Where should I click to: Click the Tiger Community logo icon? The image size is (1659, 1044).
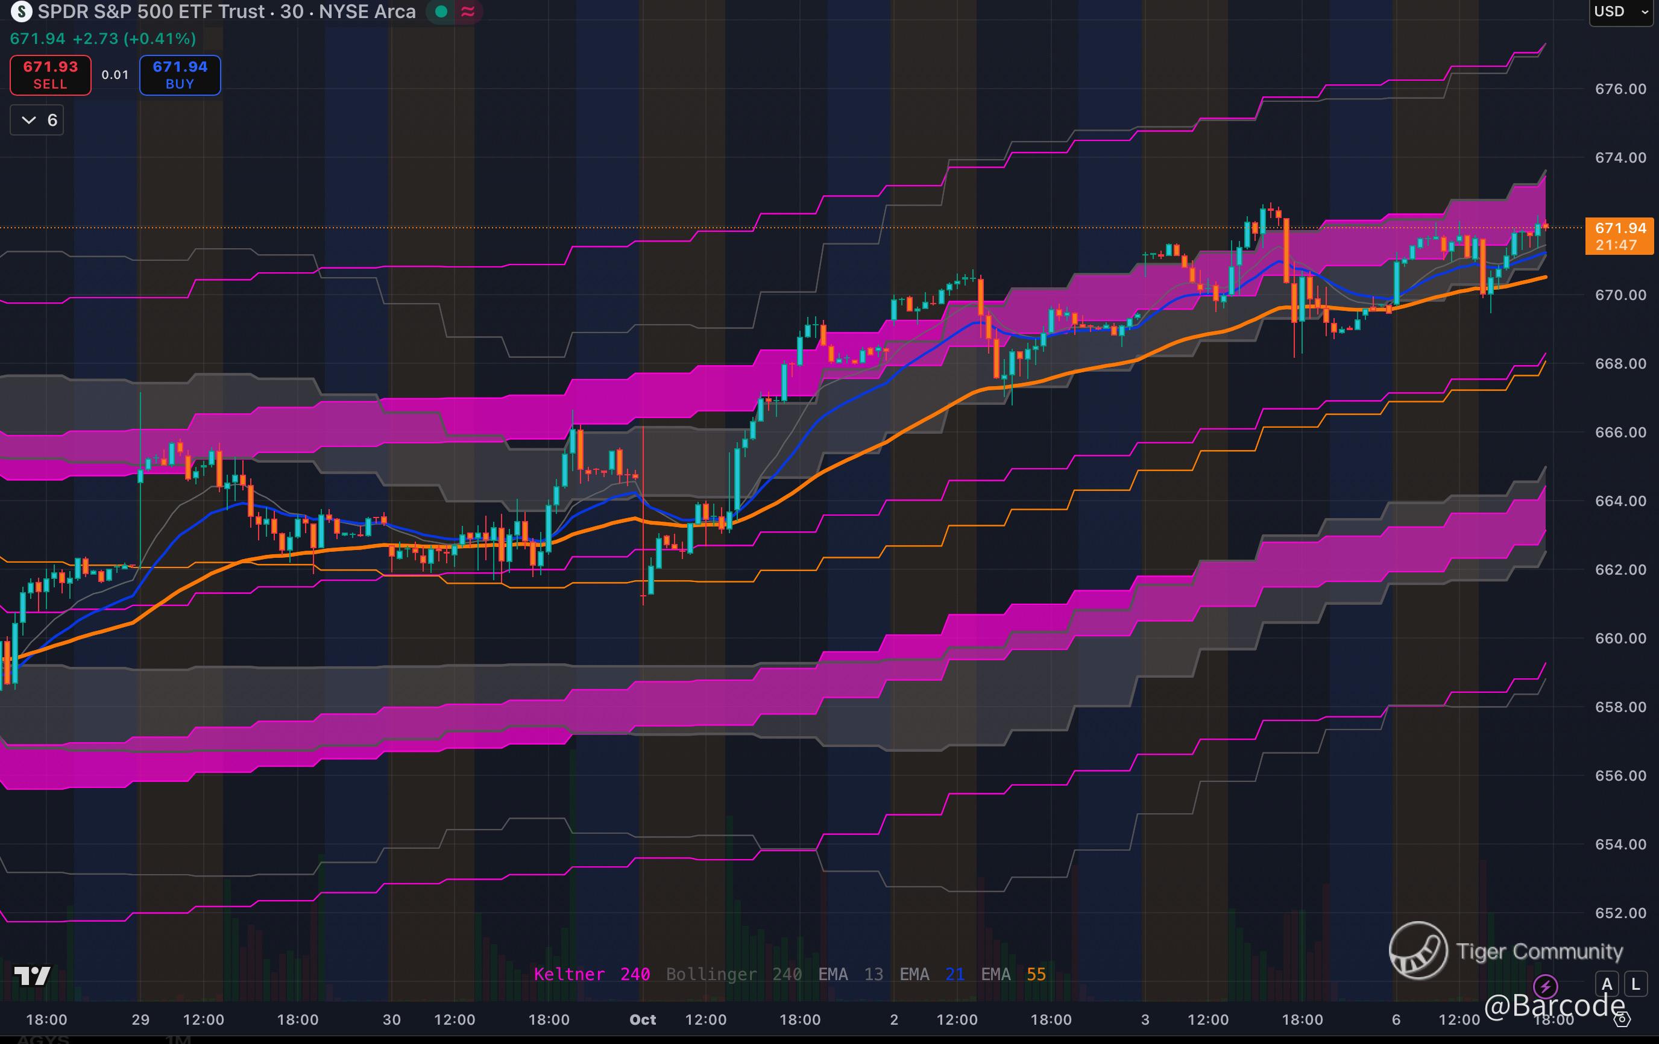[x=1418, y=951]
